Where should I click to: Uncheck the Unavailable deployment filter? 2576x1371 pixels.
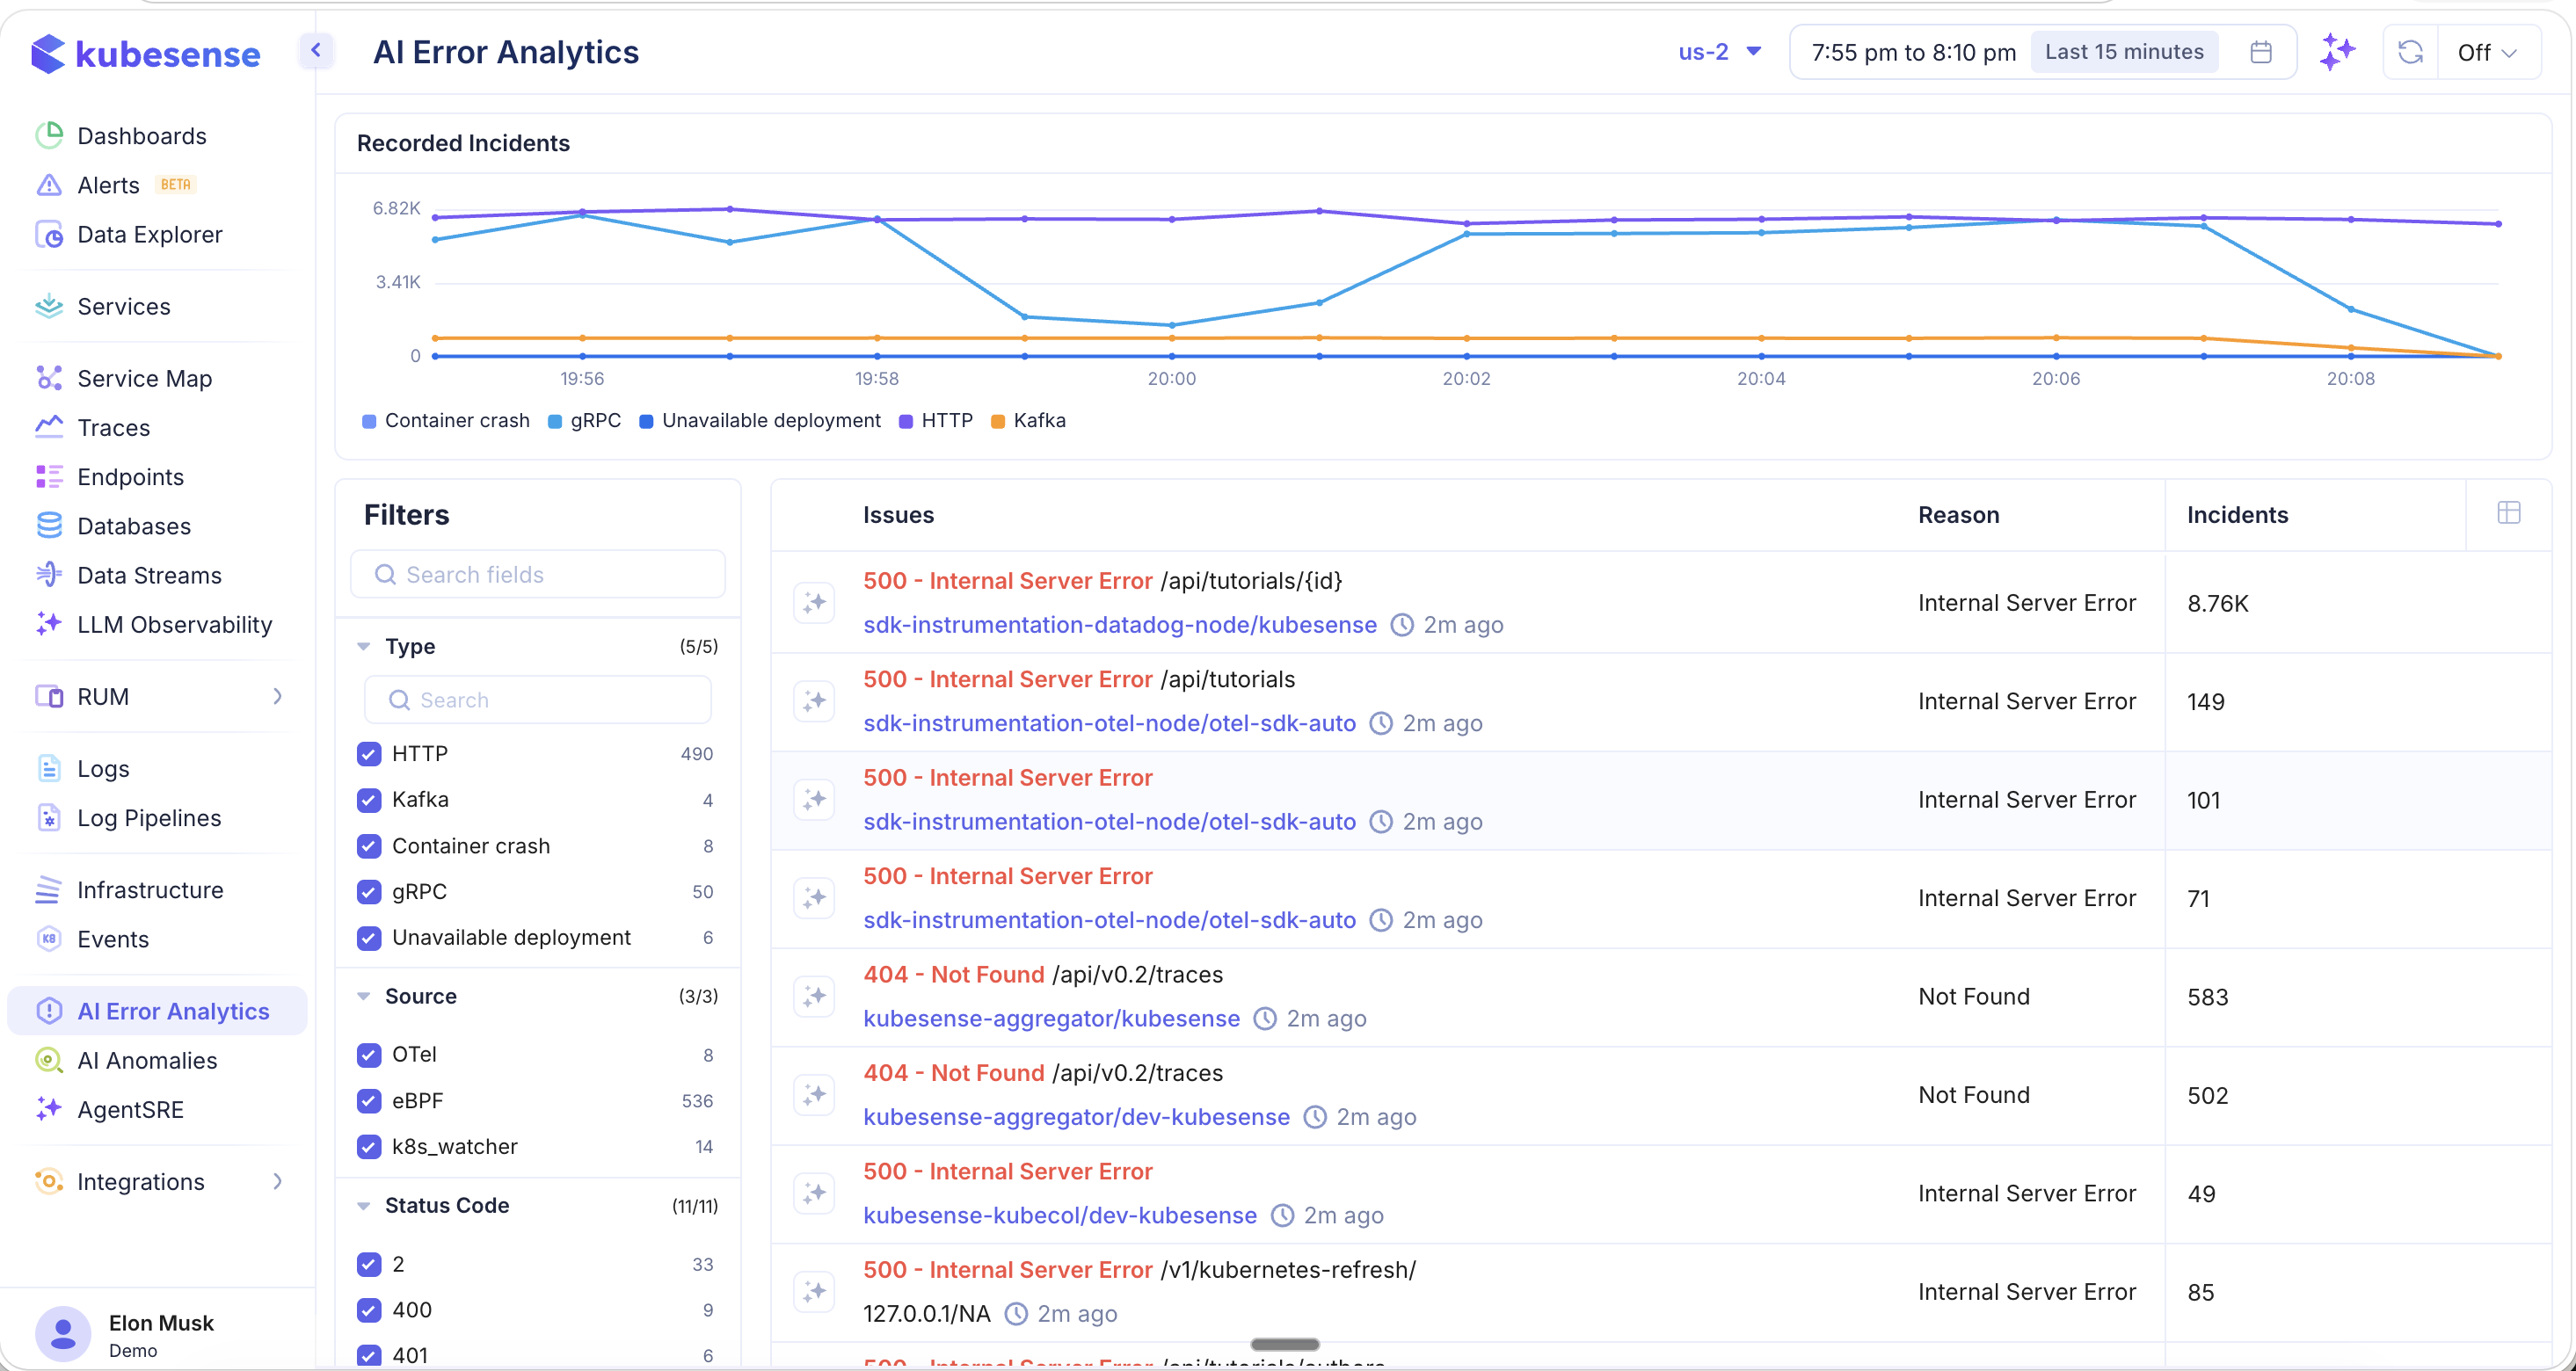click(369, 938)
